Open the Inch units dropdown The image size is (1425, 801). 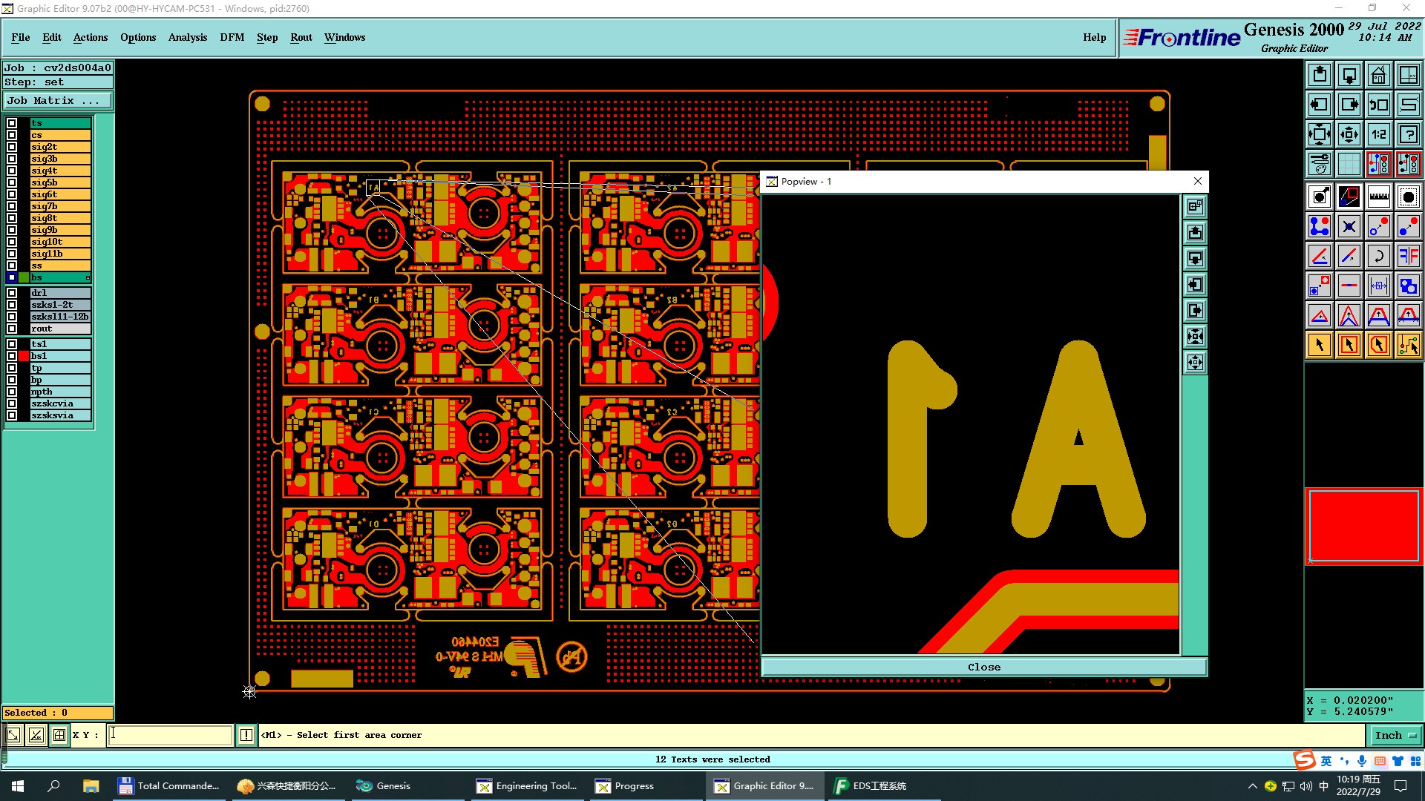click(1395, 735)
